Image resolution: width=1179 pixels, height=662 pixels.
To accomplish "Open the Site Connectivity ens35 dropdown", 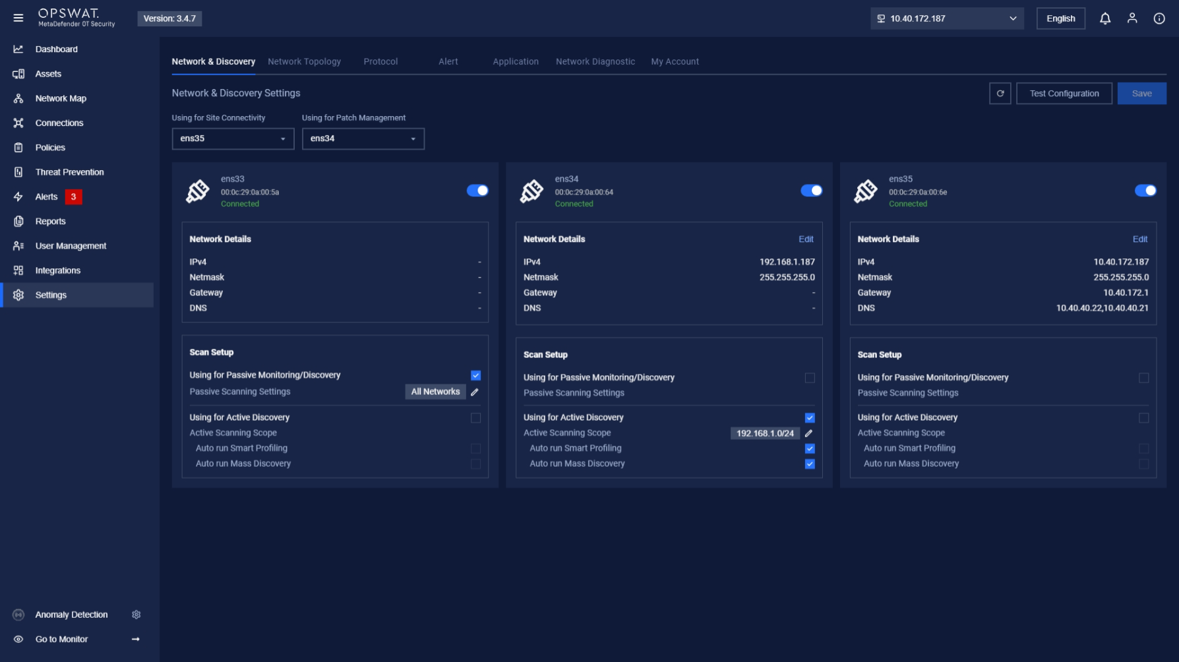I will [x=233, y=138].
